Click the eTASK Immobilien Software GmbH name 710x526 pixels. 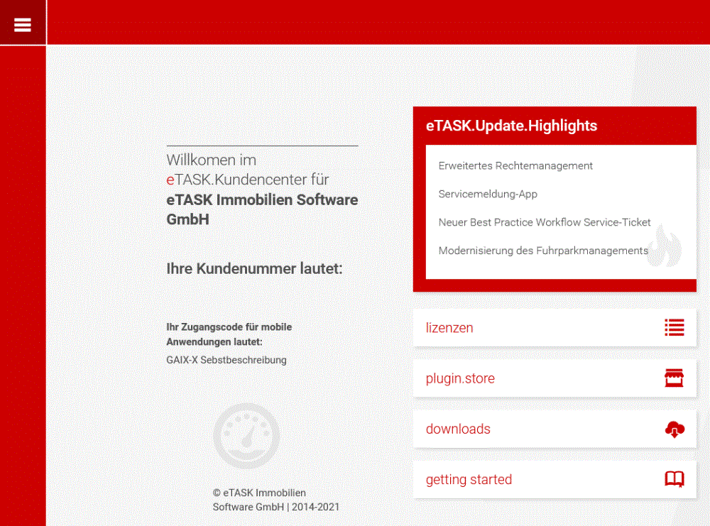pos(262,209)
